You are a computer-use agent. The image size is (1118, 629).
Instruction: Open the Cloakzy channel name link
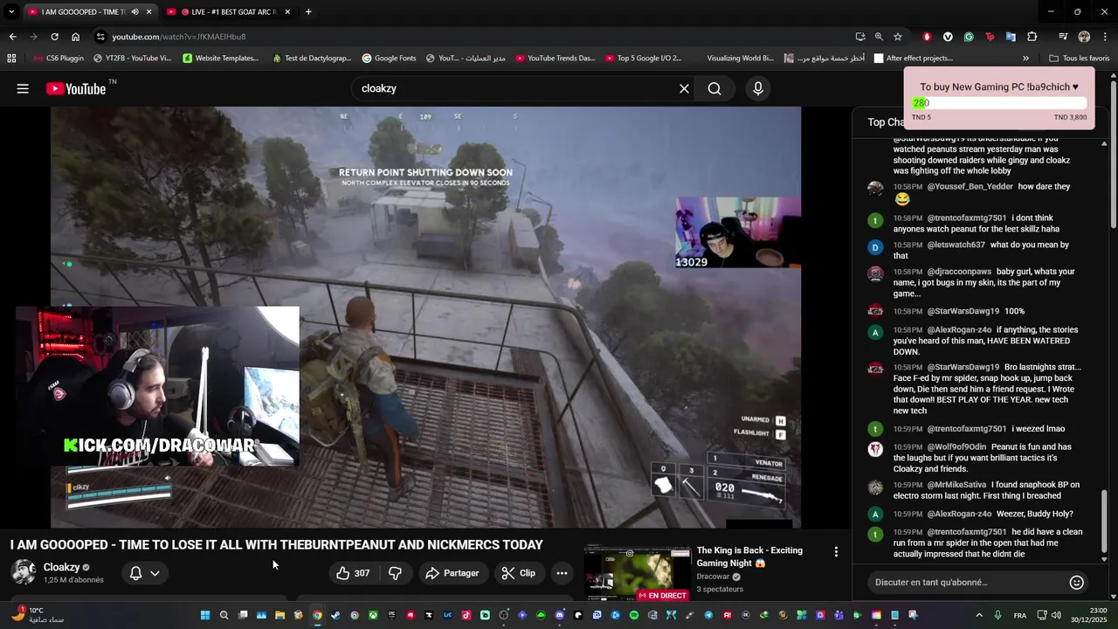point(61,567)
